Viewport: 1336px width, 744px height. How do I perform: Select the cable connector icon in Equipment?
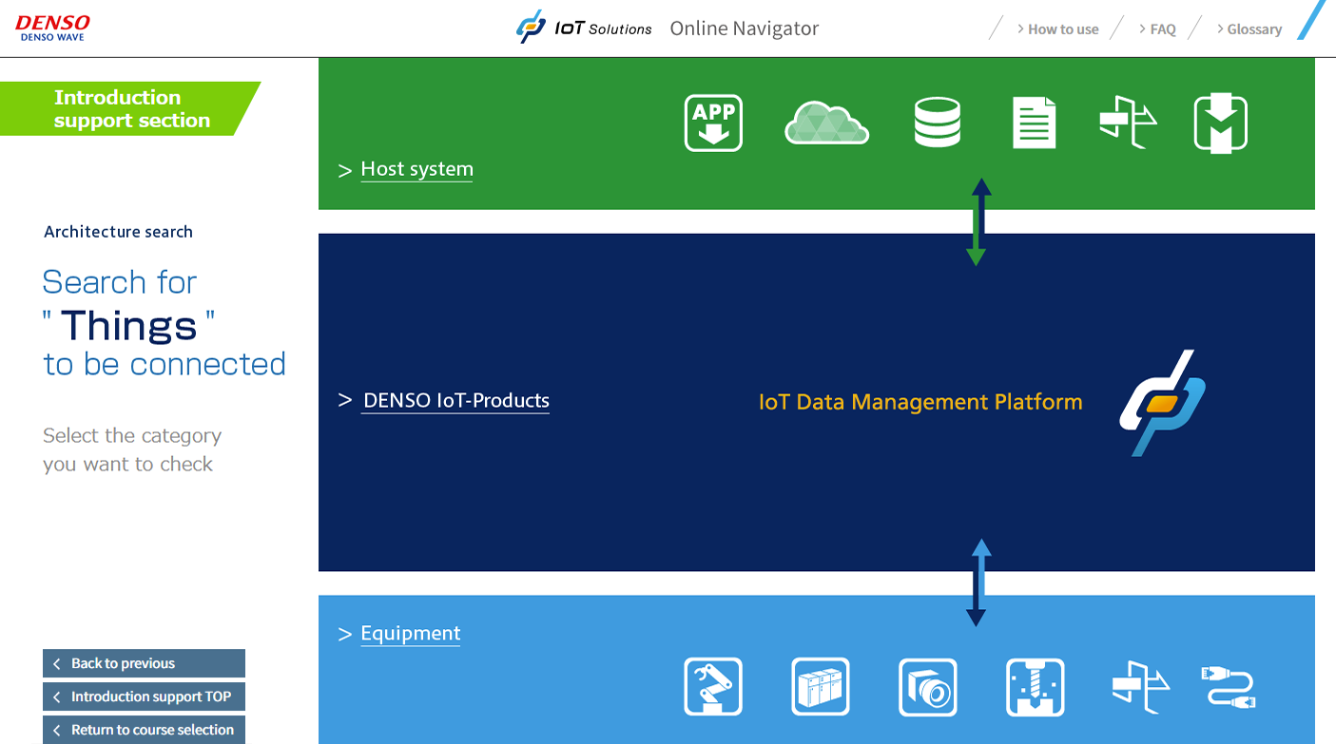pos(1229,687)
